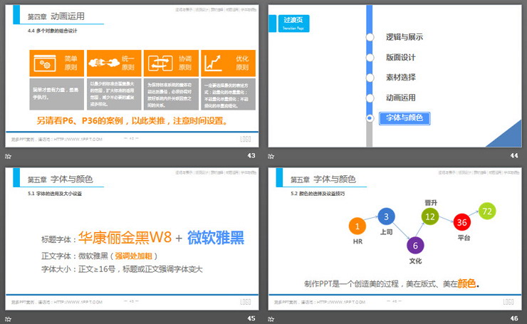Click the 5.2 subtitle on slide 46
This screenshot has height=324, width=527.
coord(318,194)
